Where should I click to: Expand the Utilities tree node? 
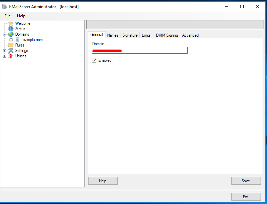[5, 56]
